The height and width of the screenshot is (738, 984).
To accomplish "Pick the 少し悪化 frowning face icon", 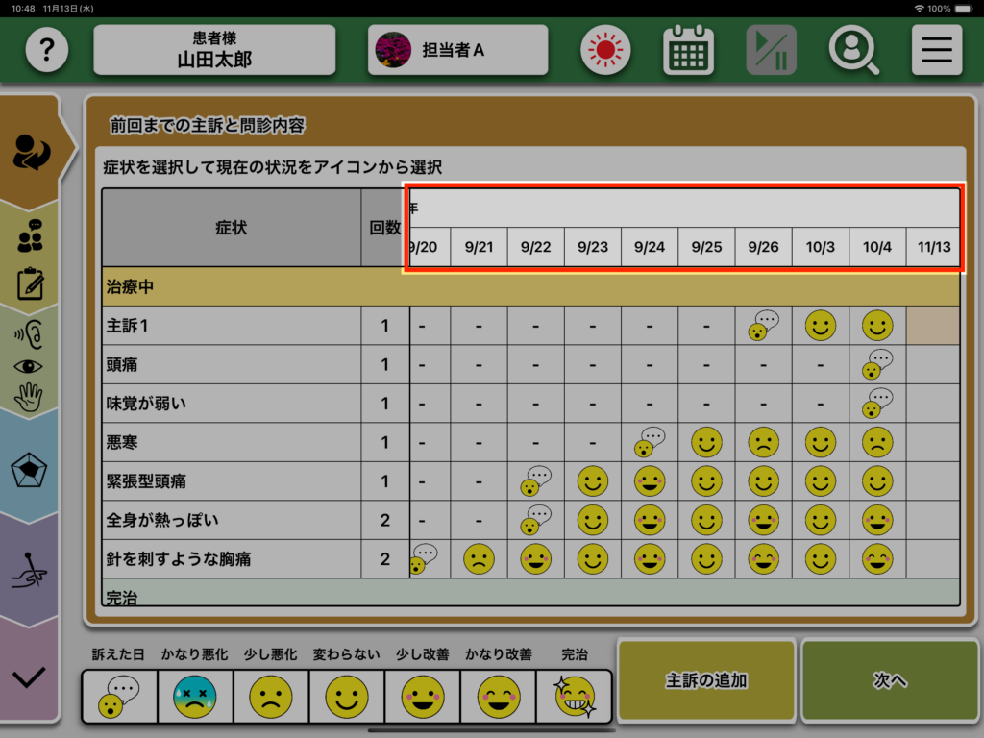I will [x=270, y=696].
